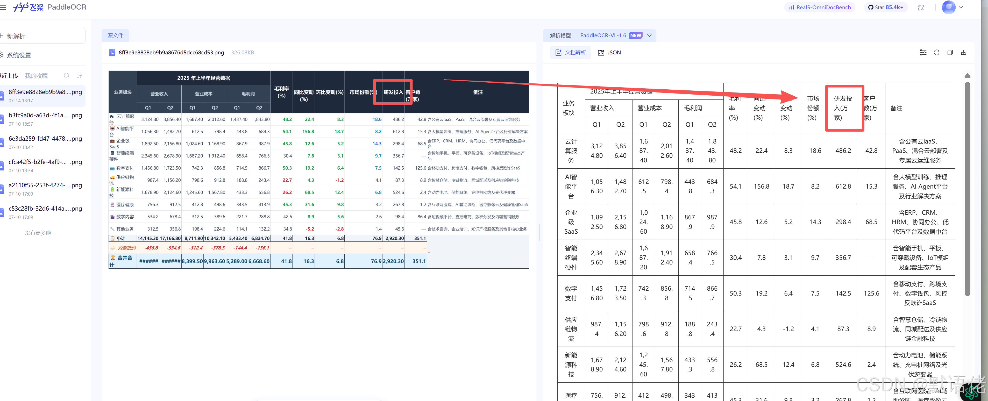Switch to the JSON tab
Viewport: 988px width, 401px height.
coord(609,53)
